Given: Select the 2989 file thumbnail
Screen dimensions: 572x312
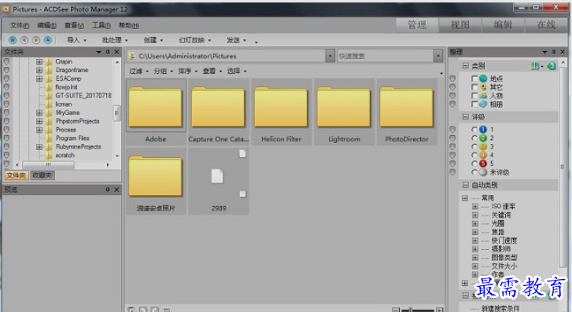Looking at the screenshot, I should coord(219,182).
